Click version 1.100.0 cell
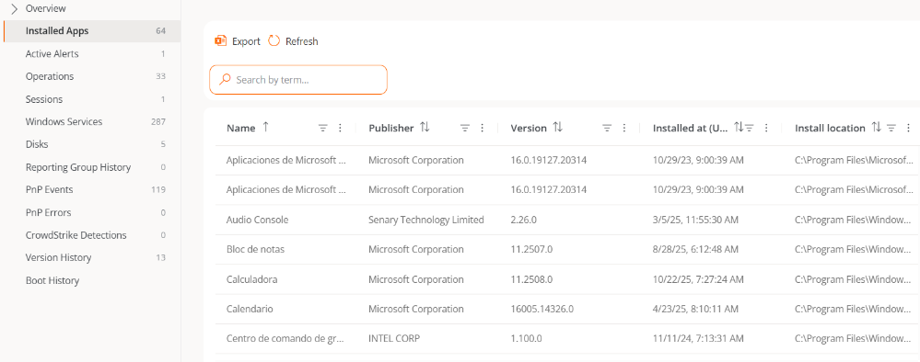This screenshot has width=920, height=362. pos(526,338)
